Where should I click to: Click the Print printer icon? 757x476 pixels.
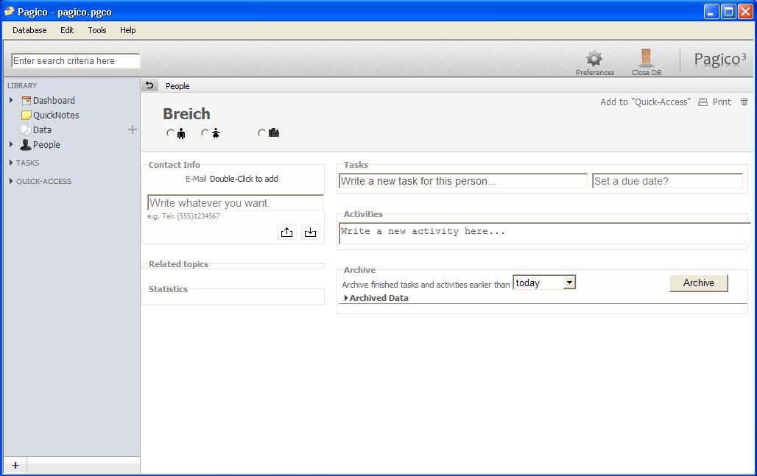click(x=703, y=102)
